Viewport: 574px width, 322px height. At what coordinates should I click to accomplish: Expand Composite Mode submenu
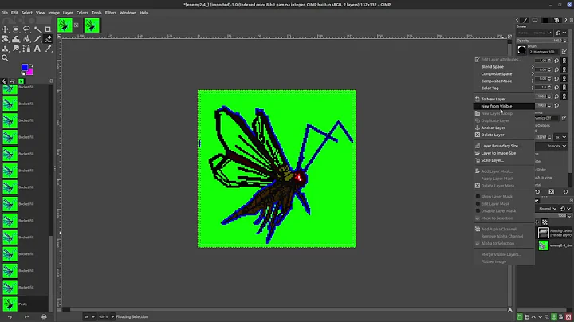(504, 80)
